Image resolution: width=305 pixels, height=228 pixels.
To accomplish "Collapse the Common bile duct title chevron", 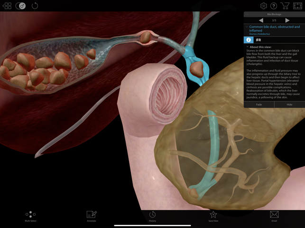I will click(x=247, y=27).
